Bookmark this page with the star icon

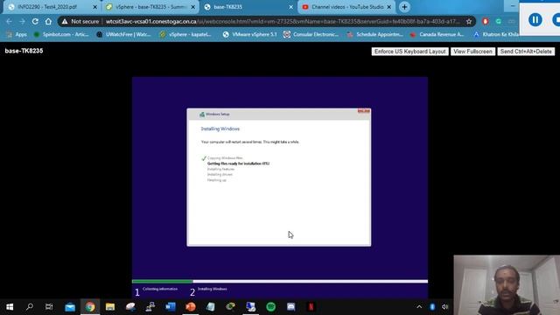pyautogui.click(x=469, y=22)
